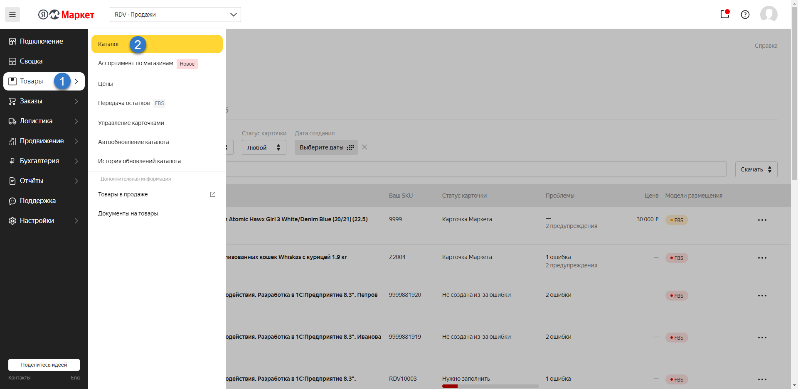Open three-dots menu for SKU 9999 row
Screen dimensions: 798x389
(x=762, y=220)
